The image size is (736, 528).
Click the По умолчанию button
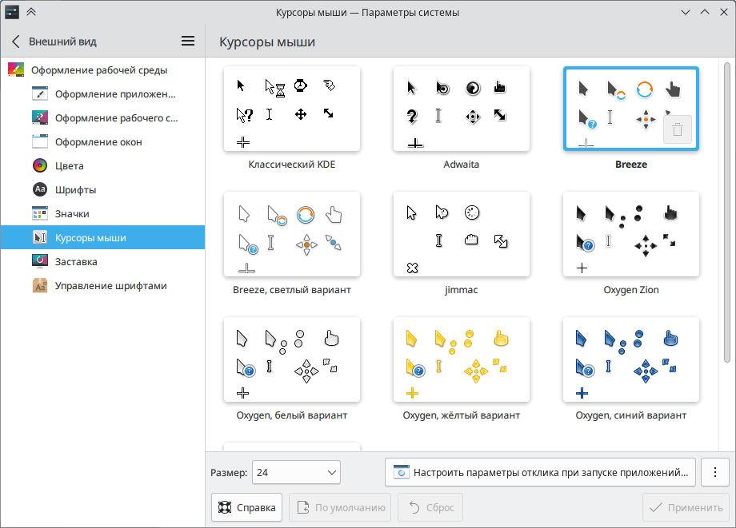(x=340, y=507)
